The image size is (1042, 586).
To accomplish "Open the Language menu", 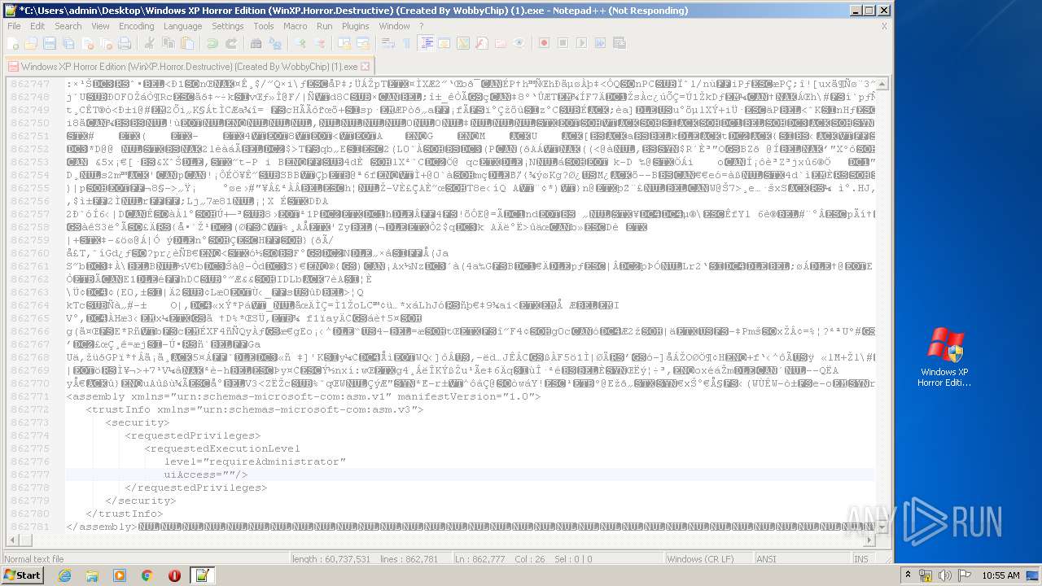I will click(x=182, y=26).
